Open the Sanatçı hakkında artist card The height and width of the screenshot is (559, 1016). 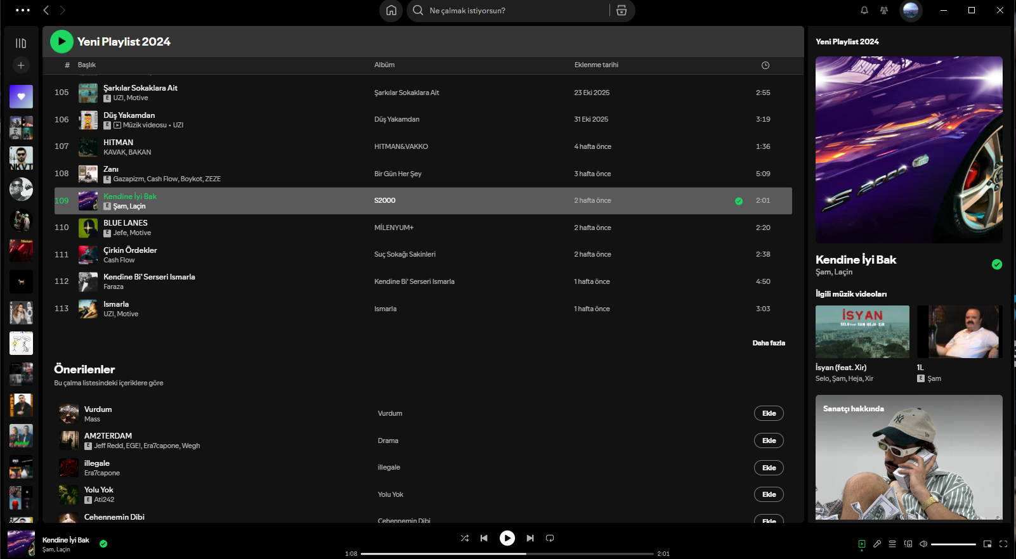pos(909,458)
